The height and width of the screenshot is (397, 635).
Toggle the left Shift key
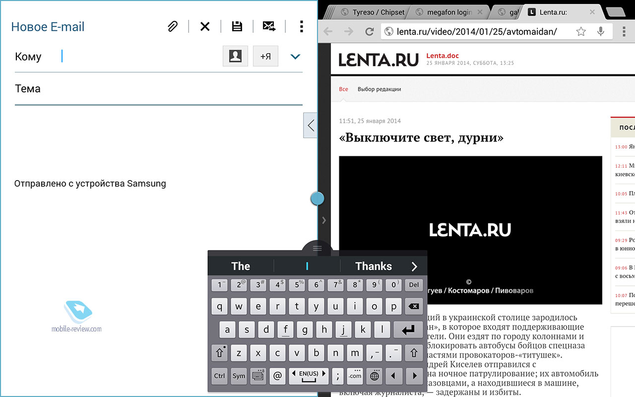tap(219, 353)
